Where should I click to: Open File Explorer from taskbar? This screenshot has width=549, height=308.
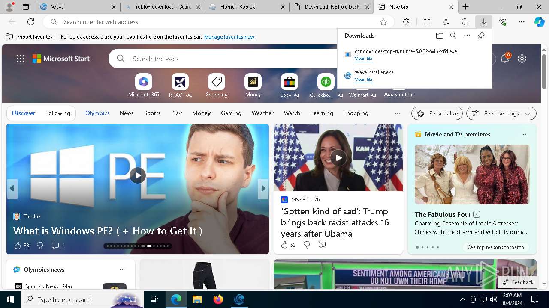(197, 299)
